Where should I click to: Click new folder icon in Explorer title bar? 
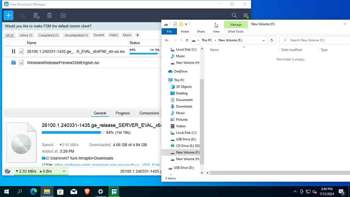(181, 24)
